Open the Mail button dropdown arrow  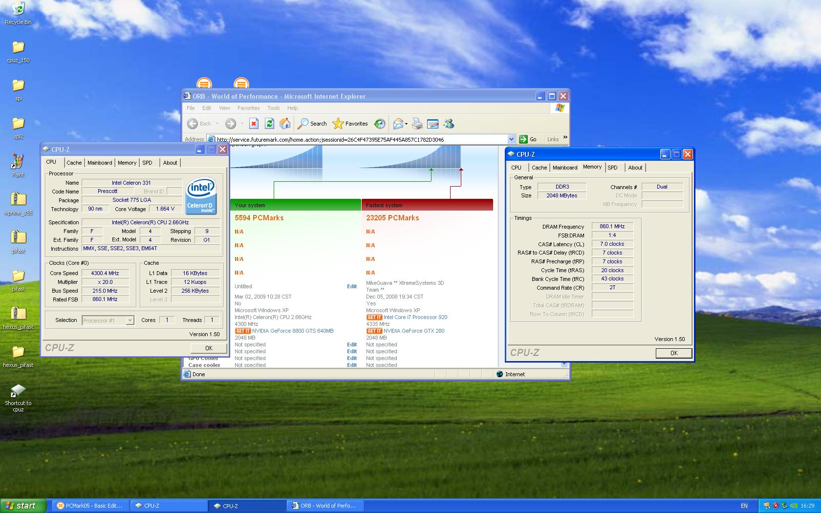(406, 124)
